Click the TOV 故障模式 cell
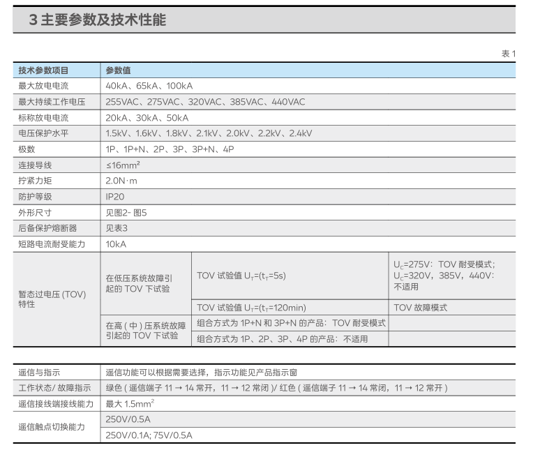This screenshot has height=473, width=540. coord(420,308)
